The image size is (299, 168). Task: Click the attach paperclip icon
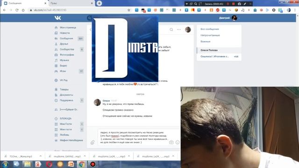[x=93, y=142]
